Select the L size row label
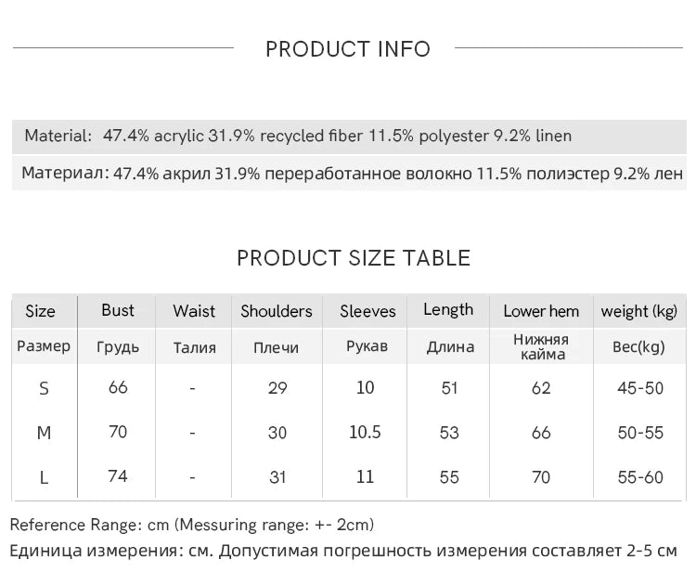The height and width of the screenshot is (585, 696). (x=44, y=477)
